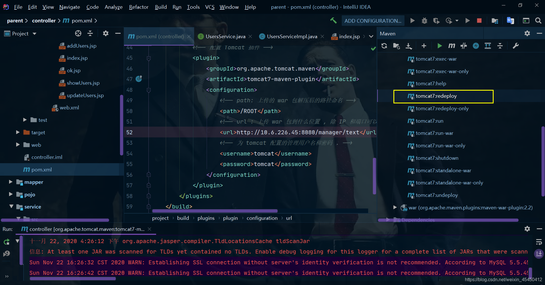Stop the running process red square

(x=479, y=20)
